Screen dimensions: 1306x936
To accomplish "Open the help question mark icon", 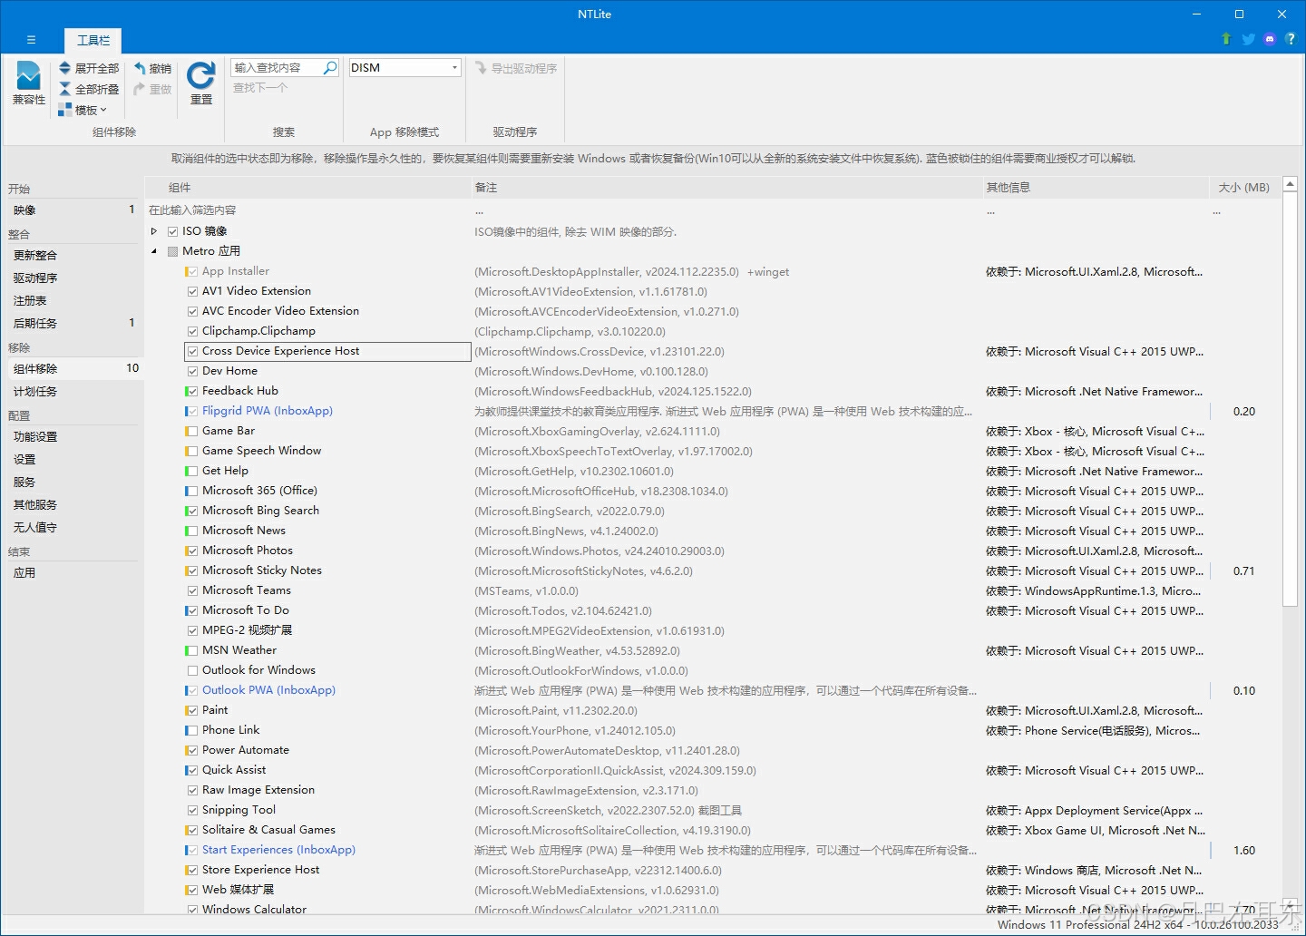I will coord(1291,39).
